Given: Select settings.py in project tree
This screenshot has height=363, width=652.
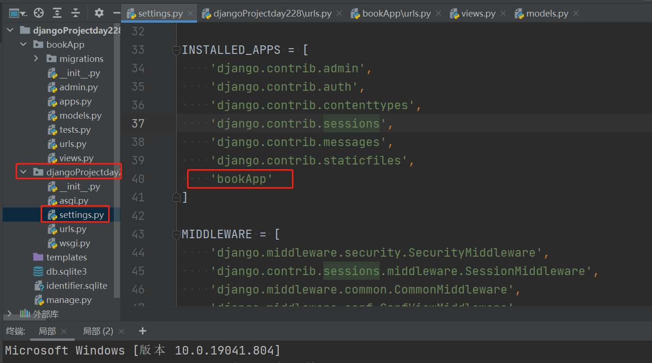Looking at the screenshot, I should click(82, 215).
